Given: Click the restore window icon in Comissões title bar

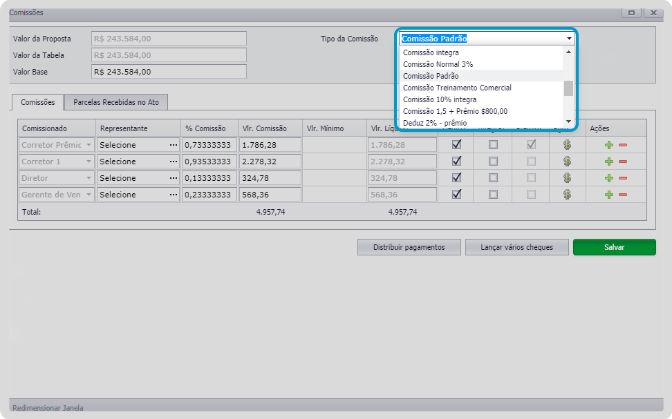Looking at the screenshot, I should click(x=631, y=13).
